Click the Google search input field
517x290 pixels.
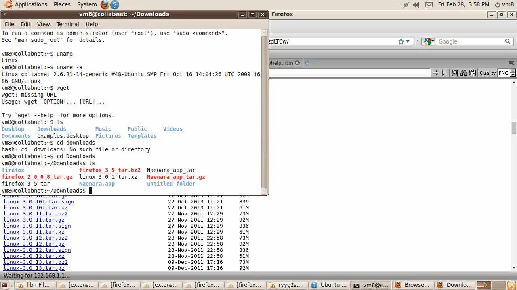(x=470, y=41)
